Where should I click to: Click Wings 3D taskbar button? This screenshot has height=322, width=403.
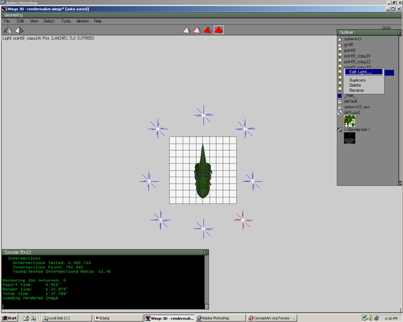point(169,318)
